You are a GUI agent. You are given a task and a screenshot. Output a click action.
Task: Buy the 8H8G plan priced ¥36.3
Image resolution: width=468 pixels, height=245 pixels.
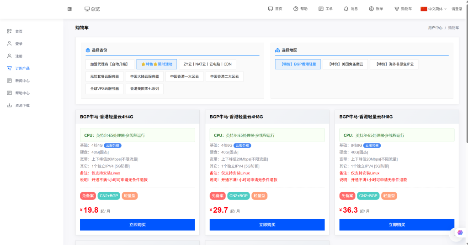[x=397, y=225]
